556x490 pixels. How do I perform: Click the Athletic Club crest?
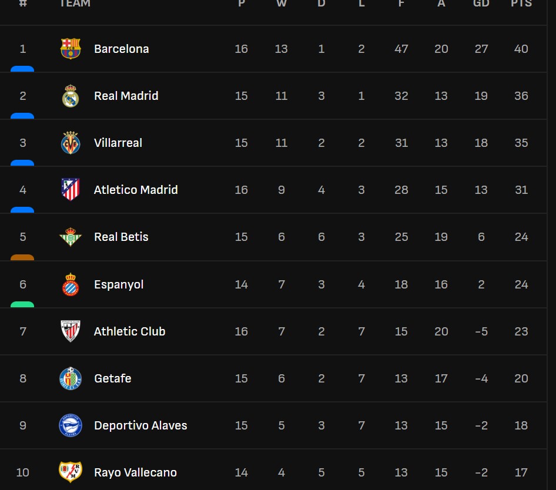click(71, 331)
